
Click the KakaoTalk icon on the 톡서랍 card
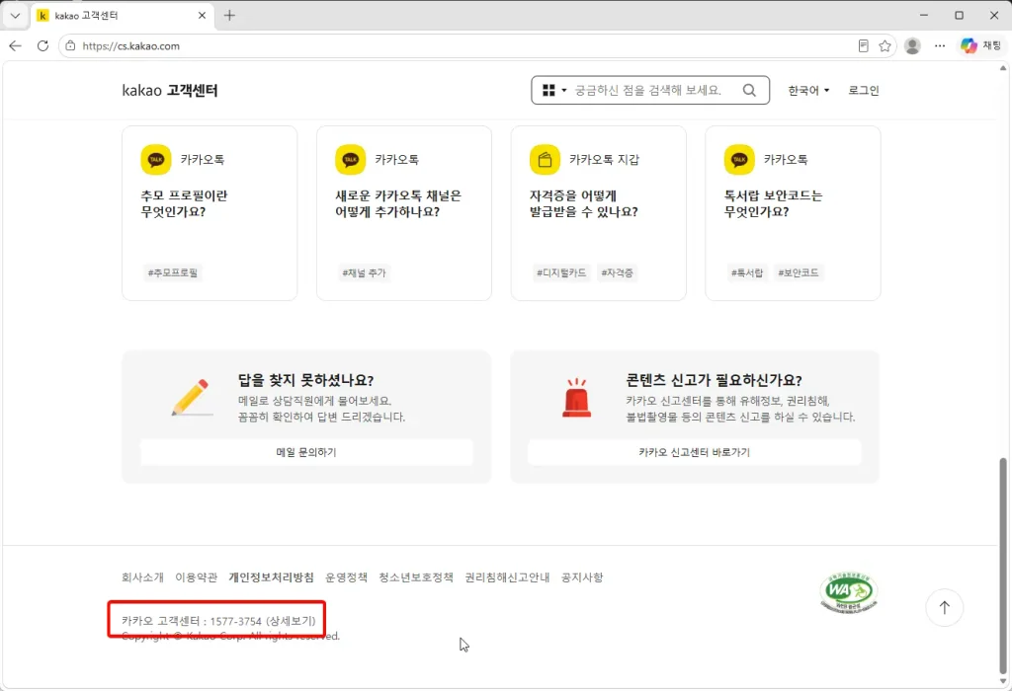(x=739, y=159)
